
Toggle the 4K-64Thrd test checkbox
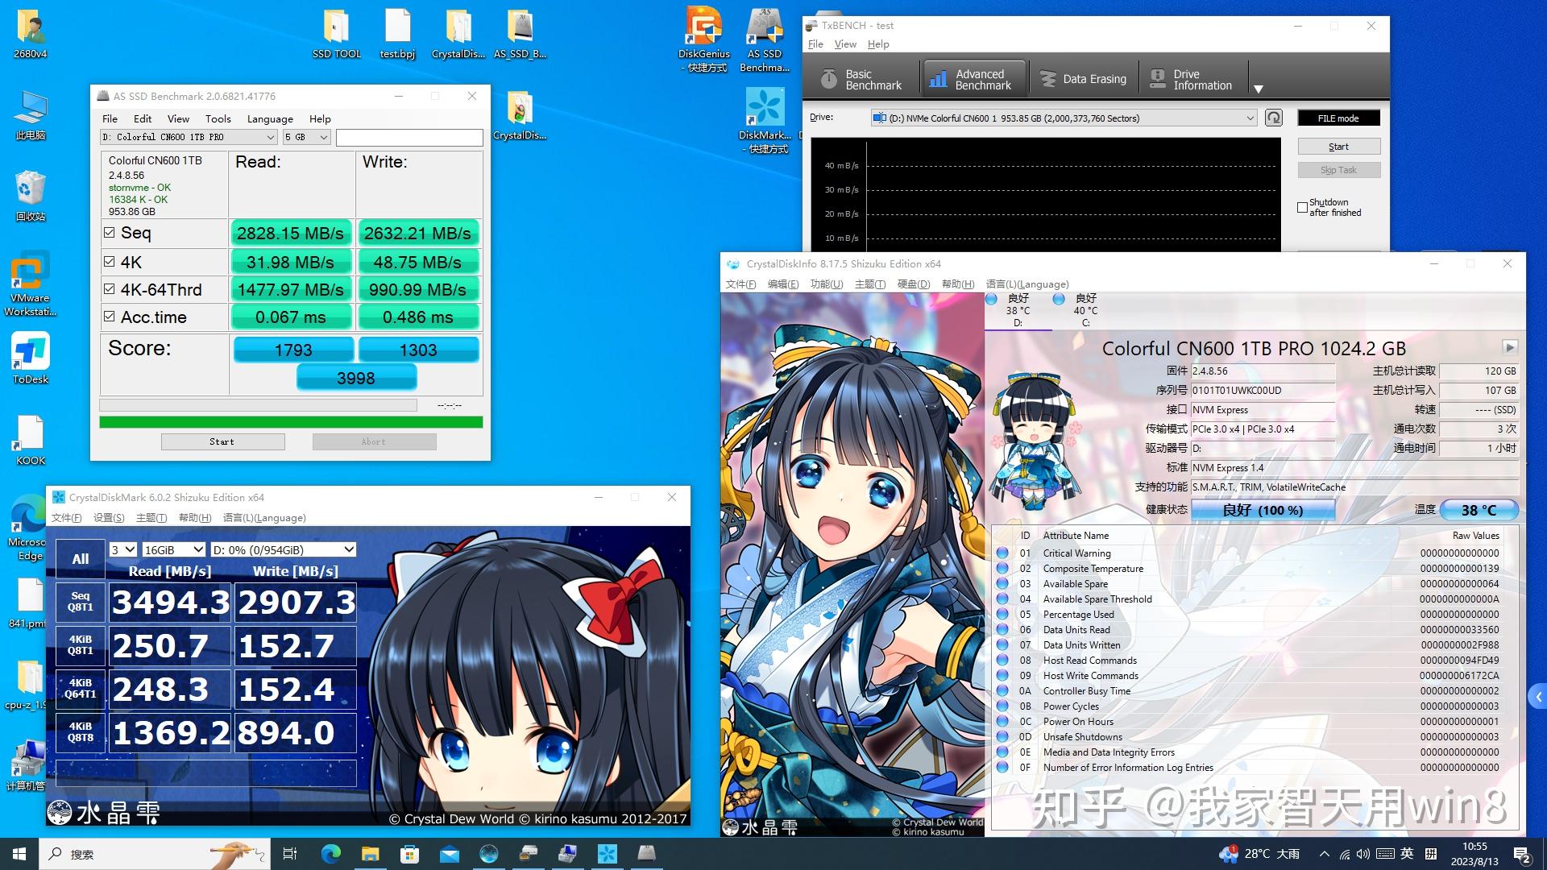point(109,288)
